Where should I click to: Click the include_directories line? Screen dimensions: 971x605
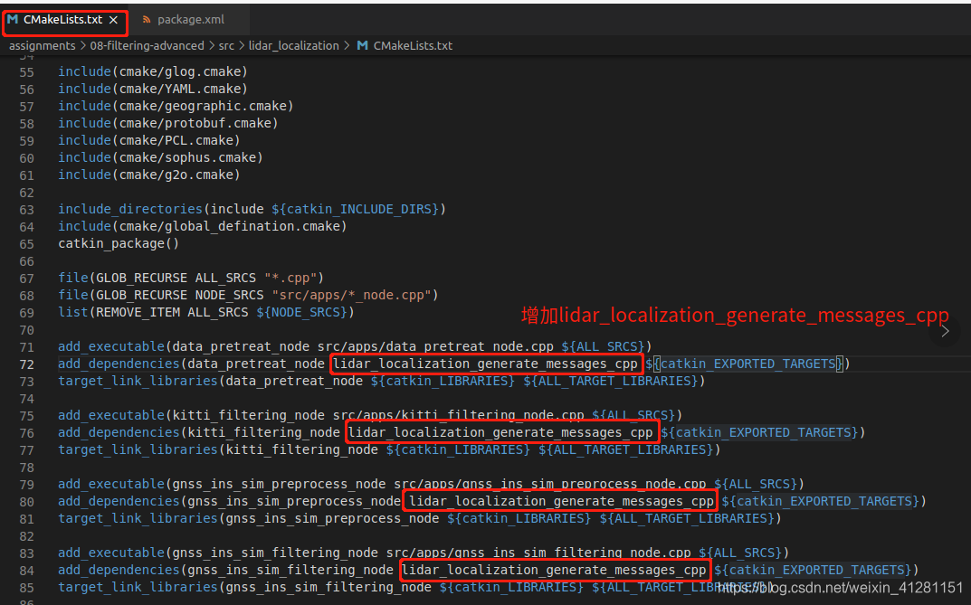(252, 209)
